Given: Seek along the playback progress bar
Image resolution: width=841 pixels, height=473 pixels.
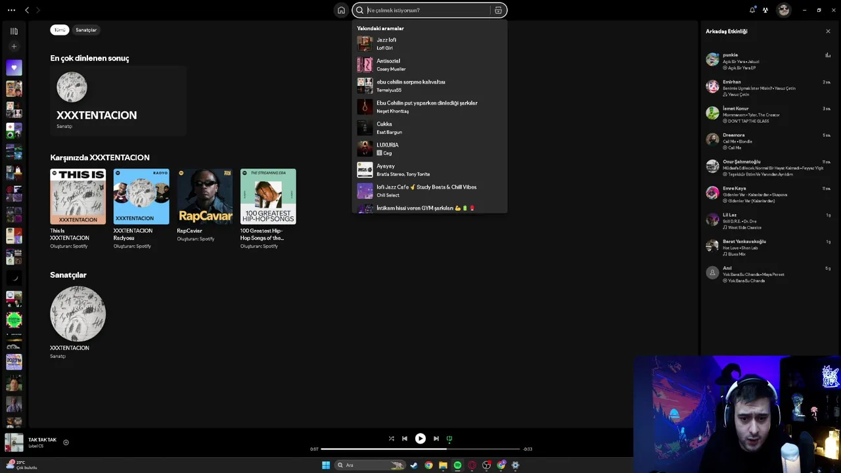Looking at the screenshot, I should pos(420,449).
